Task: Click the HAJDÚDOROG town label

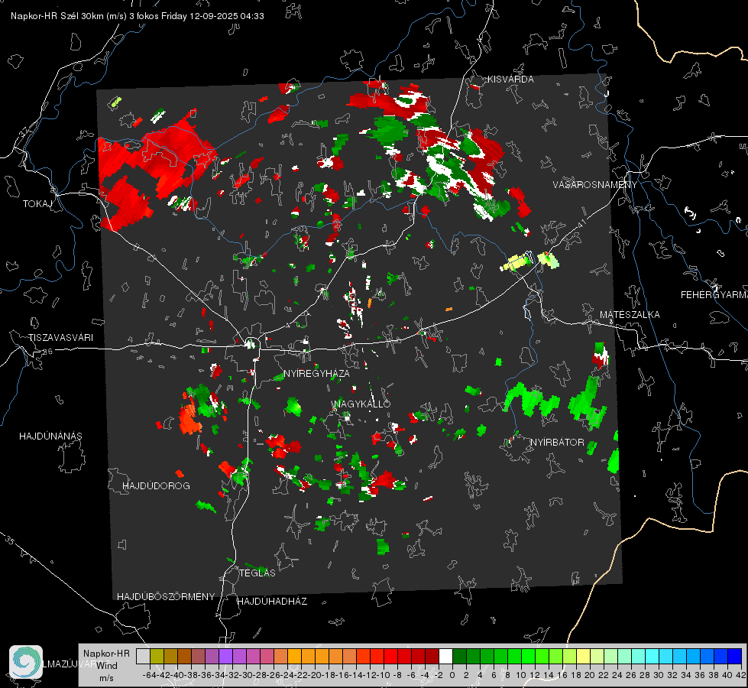Action: click(156, 485)
